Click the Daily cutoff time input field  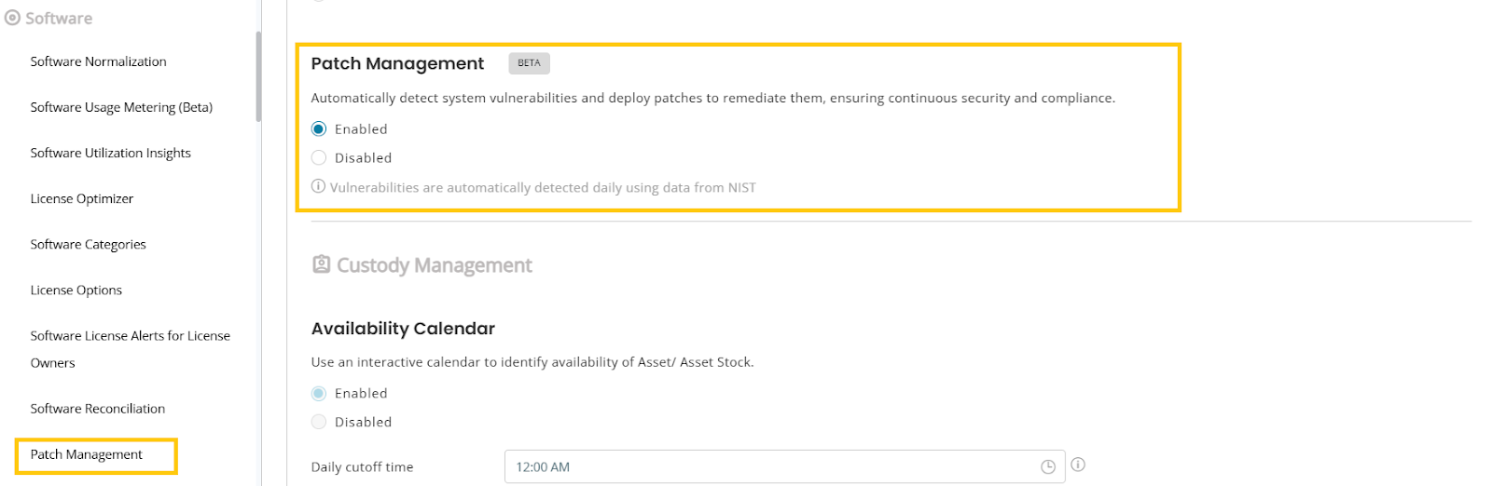pos(784,467)
